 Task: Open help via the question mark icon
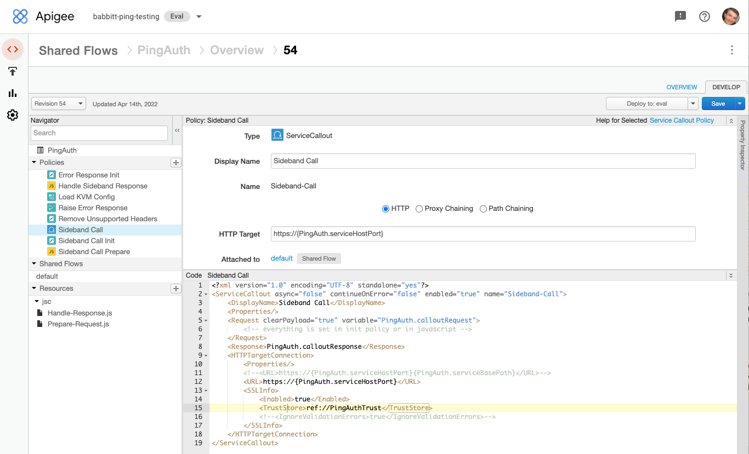pos(705,16)
